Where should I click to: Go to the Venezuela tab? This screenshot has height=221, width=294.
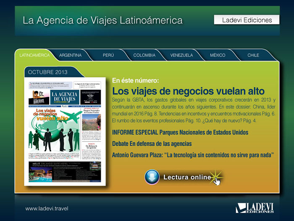click(x=181, y=55)
